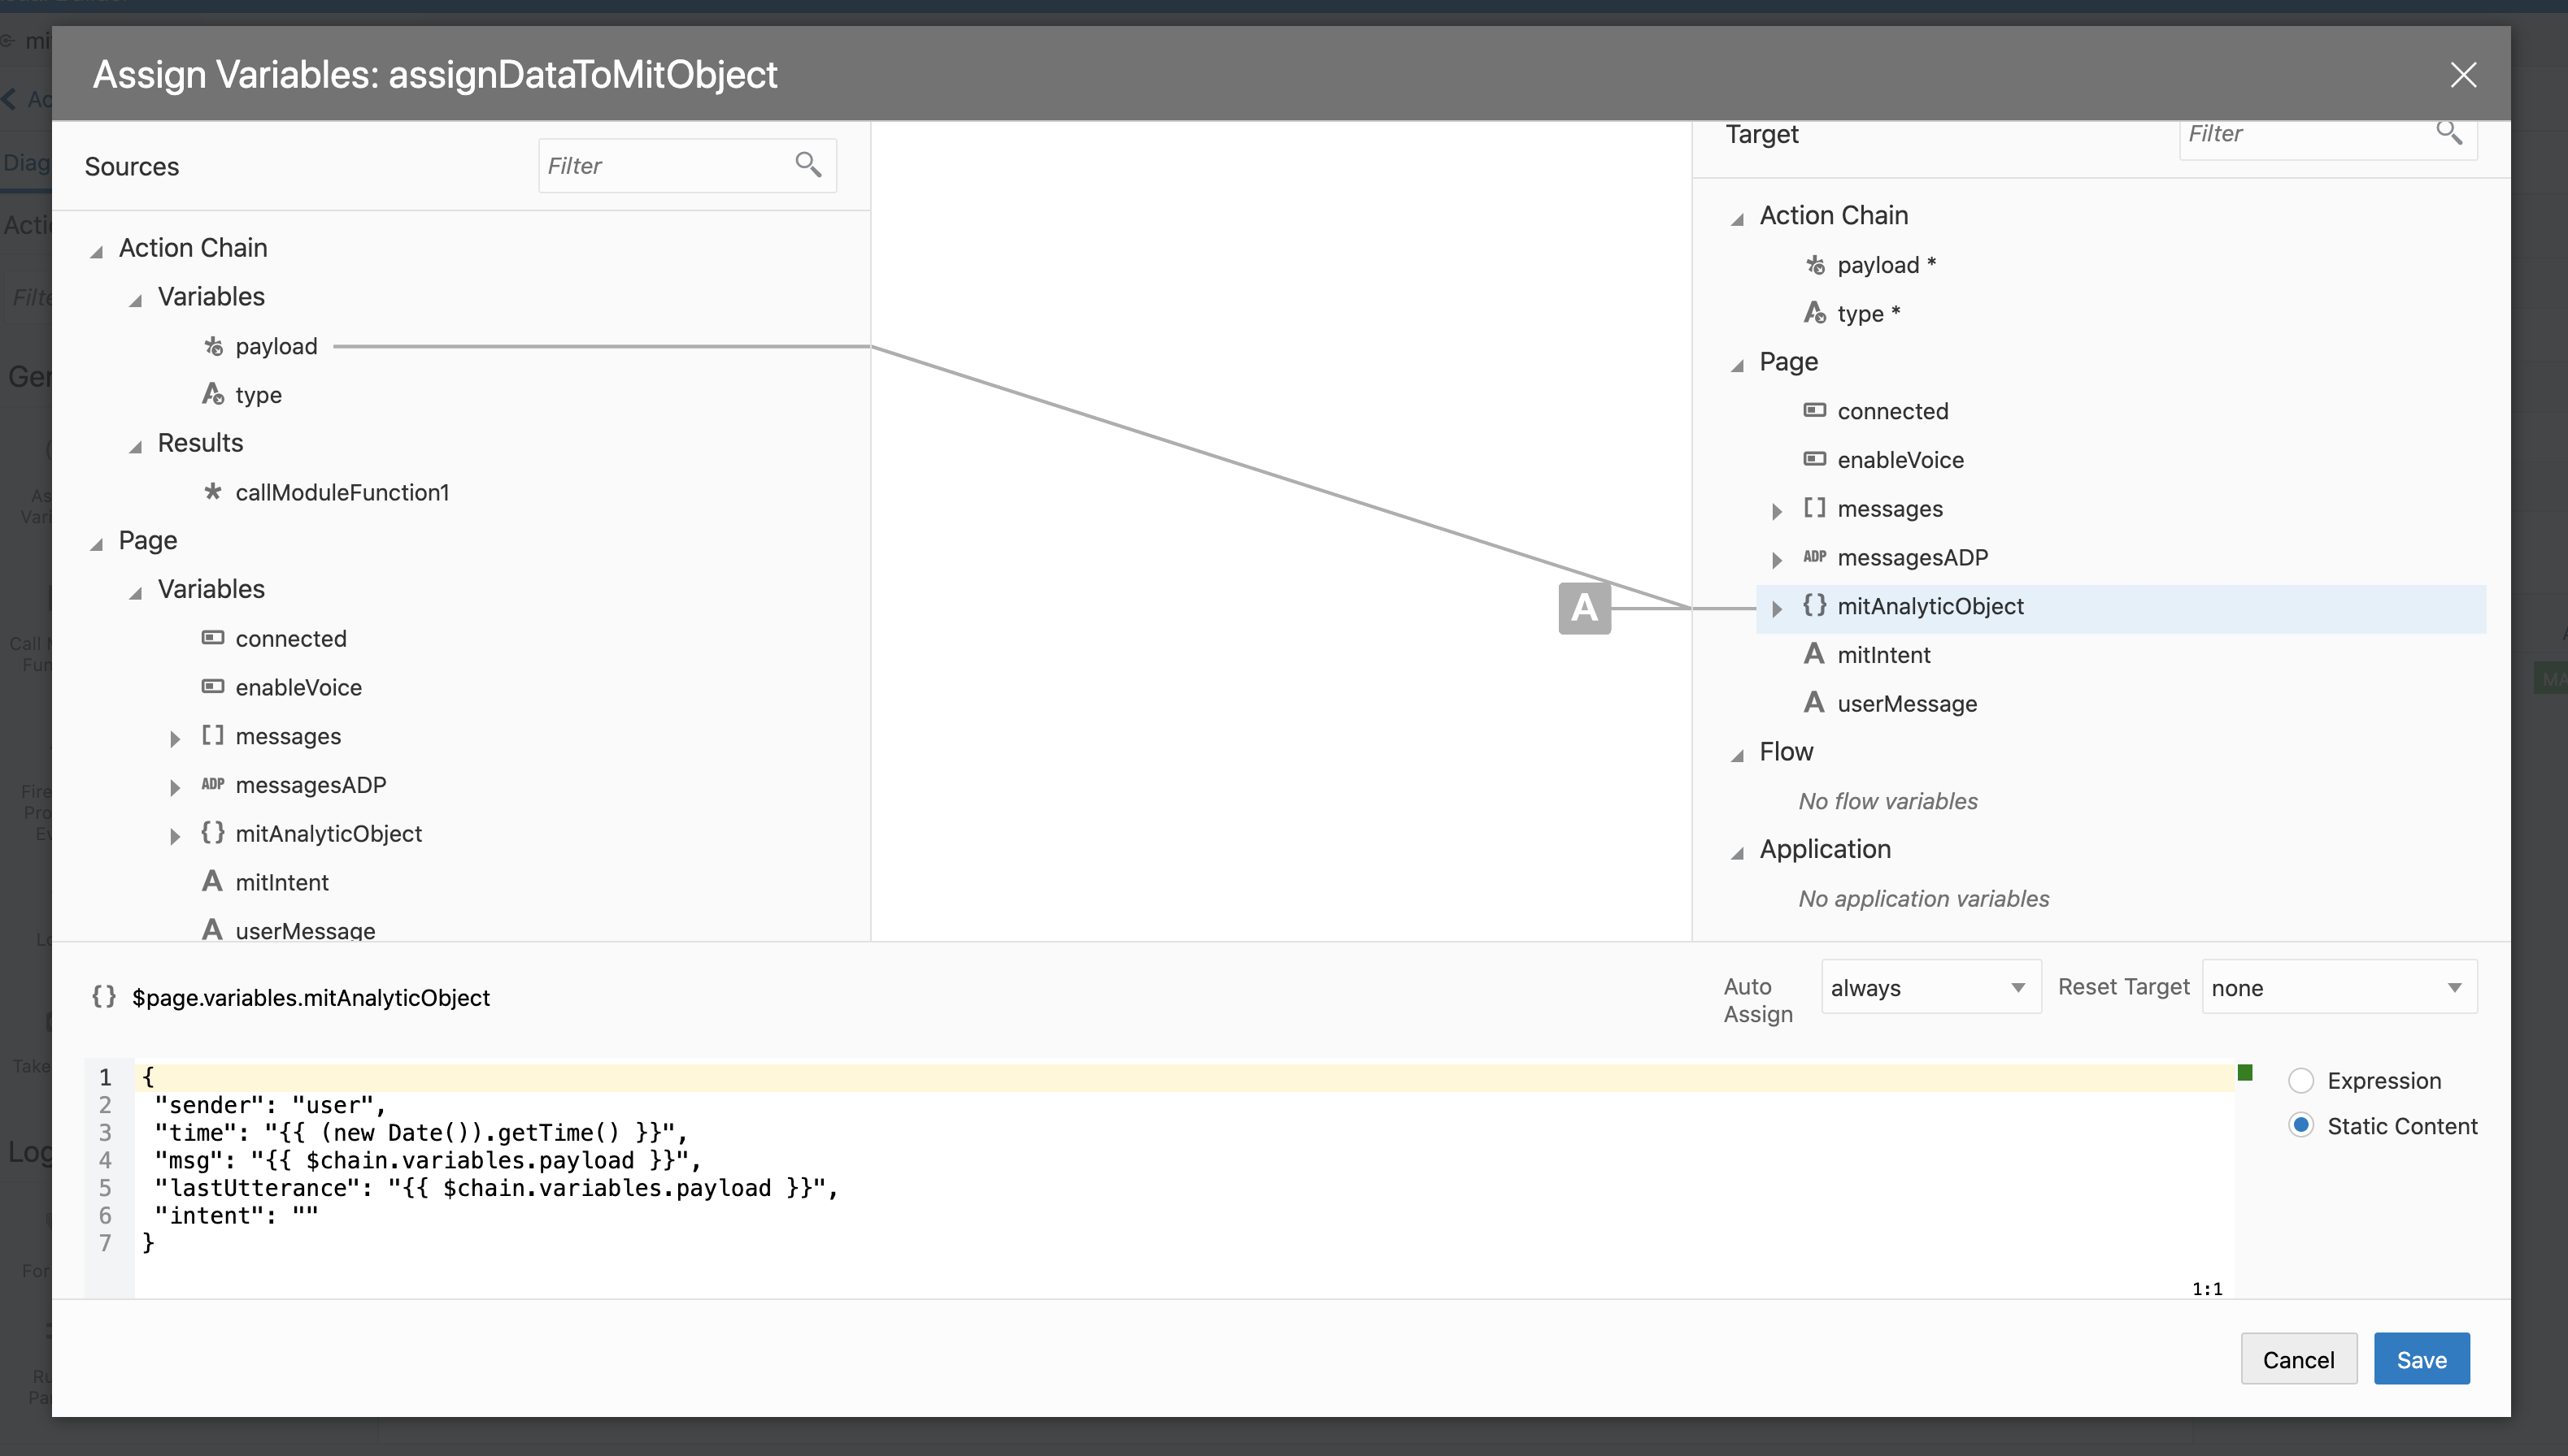
Task: Click the asterisk icon beside callModuleFunction1
Action: point(212,492)
